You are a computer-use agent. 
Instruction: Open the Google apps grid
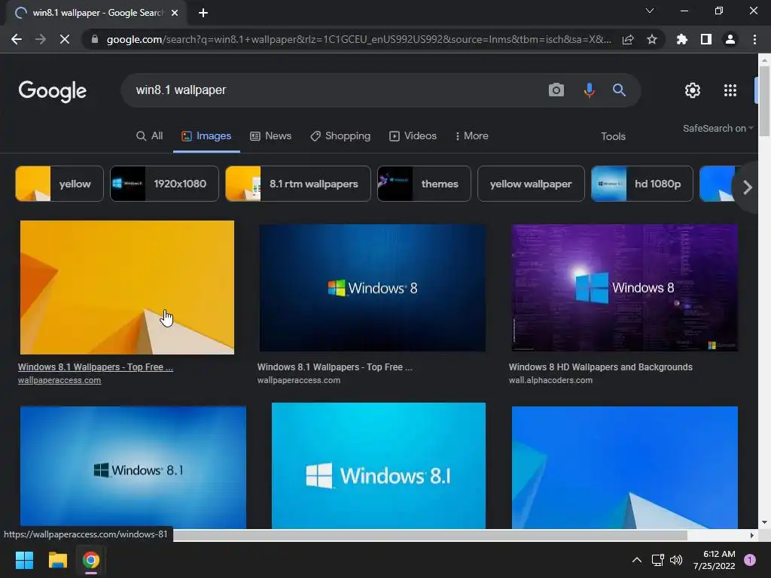coord(730,90)
